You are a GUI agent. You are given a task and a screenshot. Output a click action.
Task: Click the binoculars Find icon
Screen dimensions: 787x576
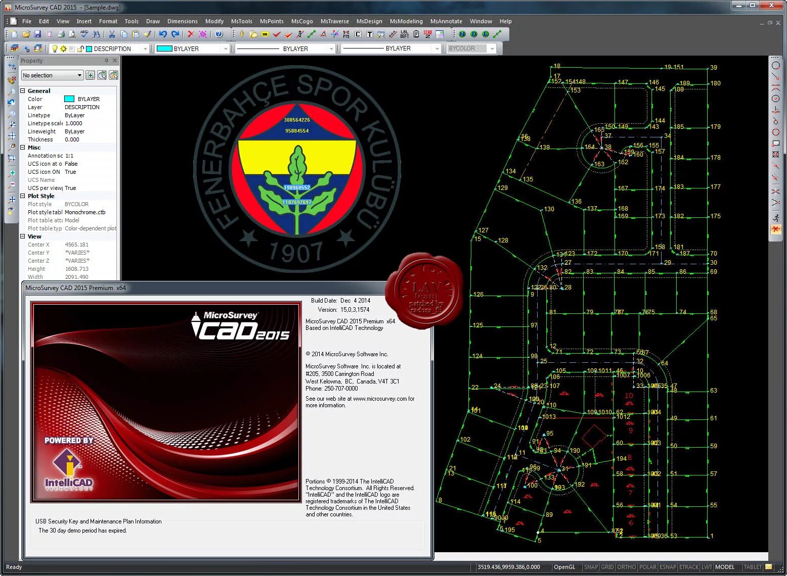point(96,34)
